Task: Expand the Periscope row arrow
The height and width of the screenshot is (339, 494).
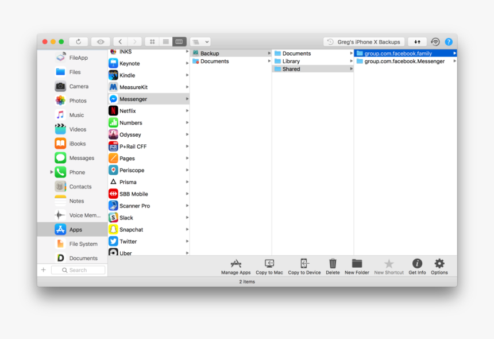Action: point(187,170)
